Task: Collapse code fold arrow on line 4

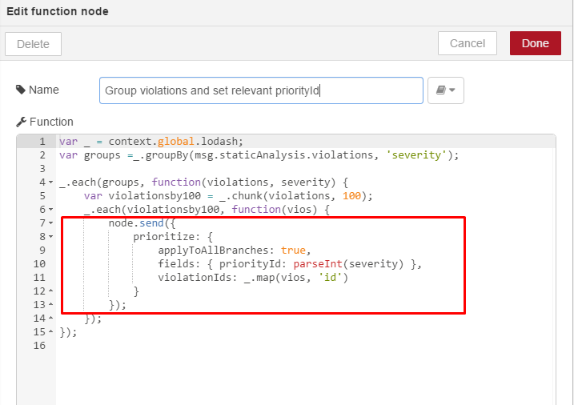Action: (x=51, y=182)
